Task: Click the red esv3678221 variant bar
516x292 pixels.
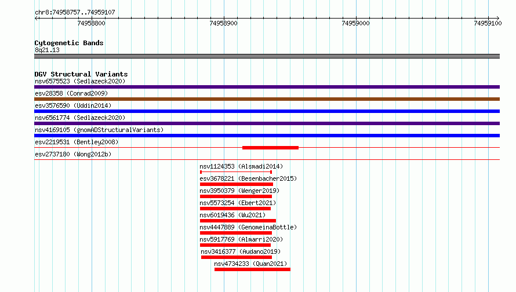Action: (x=237, y=184)
